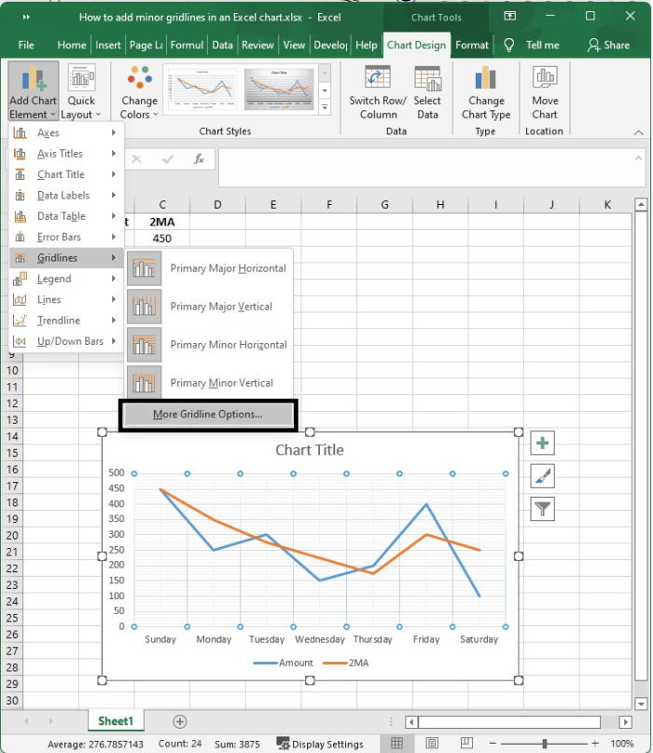The width and height of the screenshot is (653, 753).
Task: Click the formula bar enter checkmark icon
Action: (x=168, y=159)
